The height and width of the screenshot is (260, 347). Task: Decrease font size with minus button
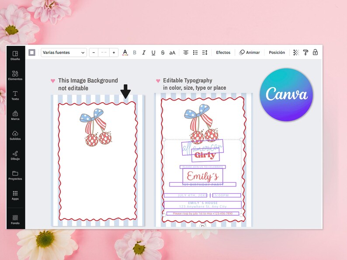click(94, 52)
